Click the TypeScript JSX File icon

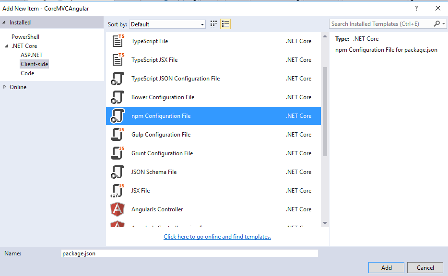pos(118,59)
